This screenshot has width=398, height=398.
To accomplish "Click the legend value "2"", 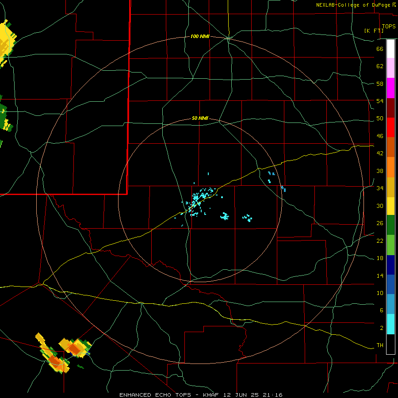I will [x=382, y=328].
